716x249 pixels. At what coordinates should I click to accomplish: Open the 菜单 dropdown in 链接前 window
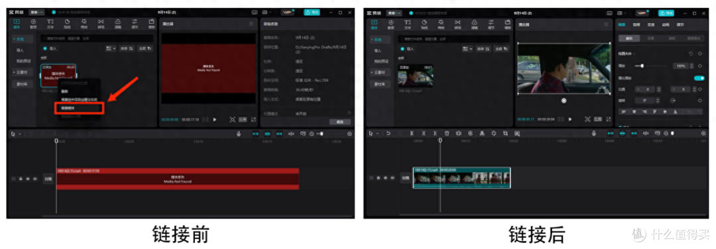click(36, 13)
